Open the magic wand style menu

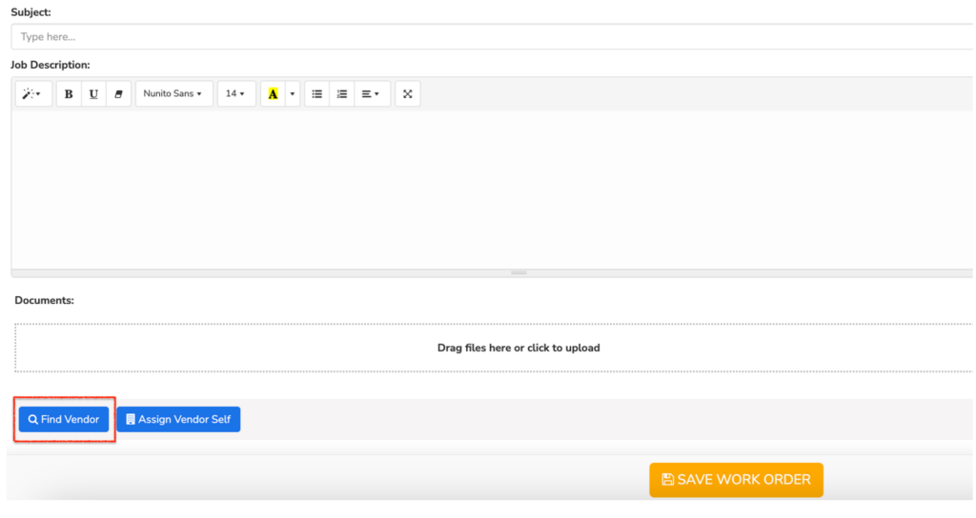pyautogui.click(x=33, y=94)
